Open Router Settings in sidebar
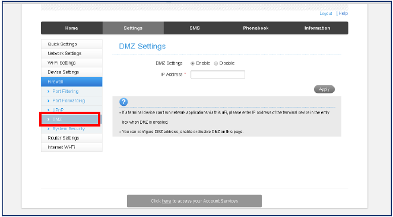This screenshot has height=217, width=393. tap(72, 138)
